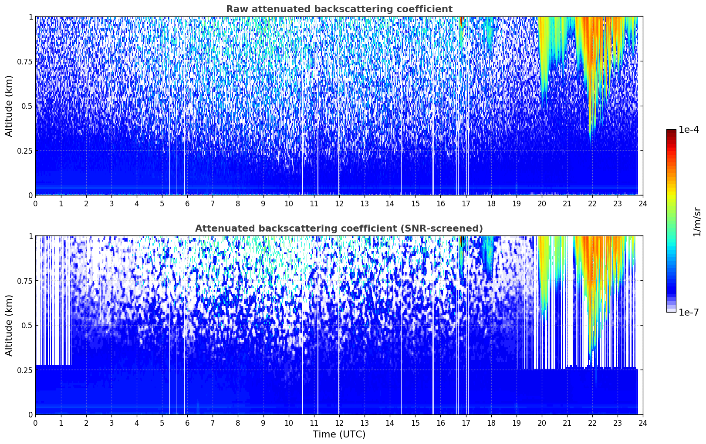This screenshot has height=444, width=706.
Task: Click time tick "5" under the SNR-screened plot
Action: tap(162, 423)
